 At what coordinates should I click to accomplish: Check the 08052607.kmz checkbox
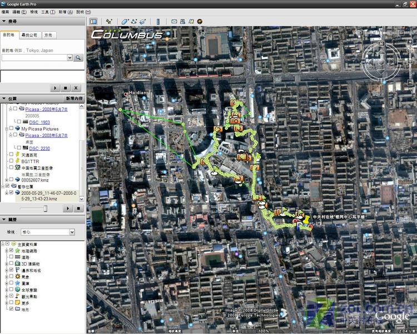pos(11,179)
